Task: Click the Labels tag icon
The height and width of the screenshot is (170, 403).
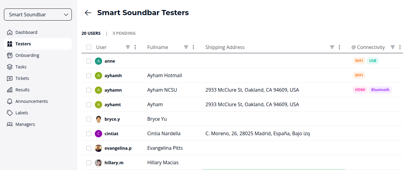Action: pyautogui.click(x=10, y=113)
